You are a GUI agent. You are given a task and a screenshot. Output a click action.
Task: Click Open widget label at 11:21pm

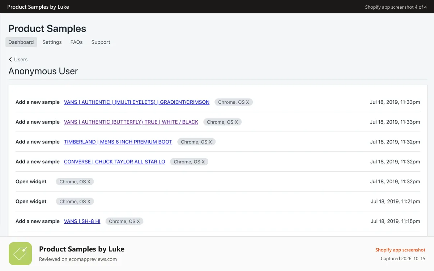31,201
